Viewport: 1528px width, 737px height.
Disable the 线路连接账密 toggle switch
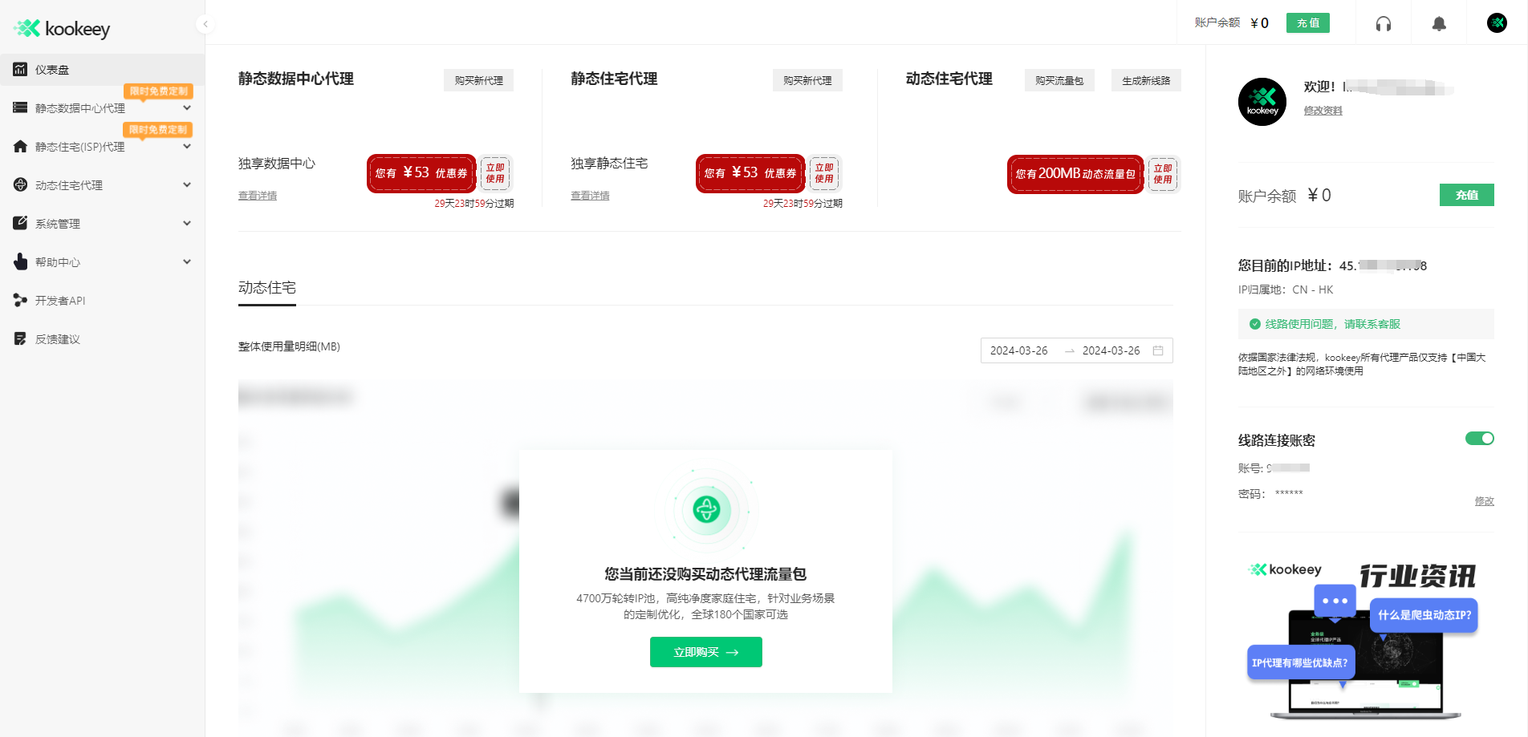point(1479,439)
